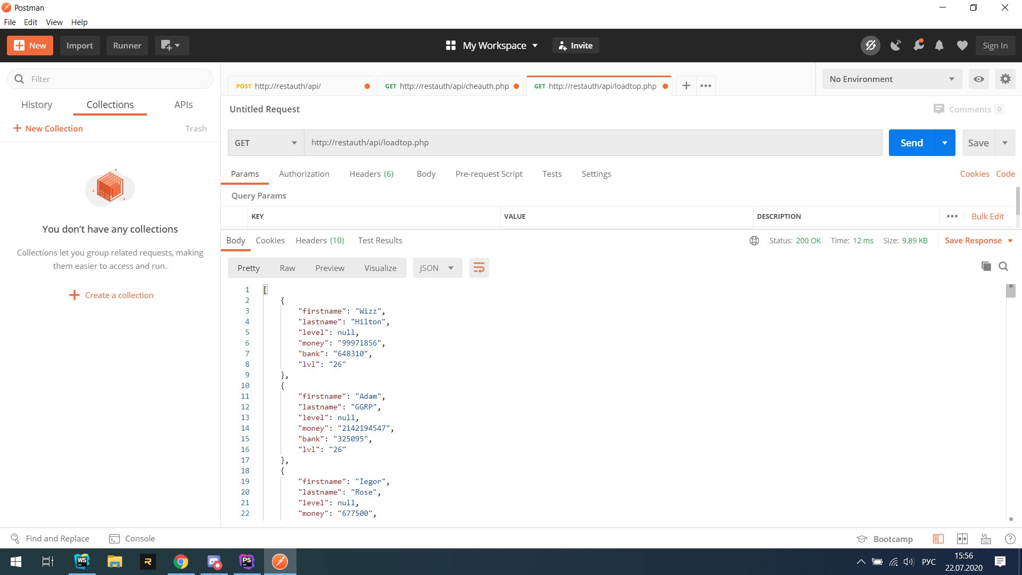Open the settings wrench icon
1022x575 pixels.
pos(918,45)
